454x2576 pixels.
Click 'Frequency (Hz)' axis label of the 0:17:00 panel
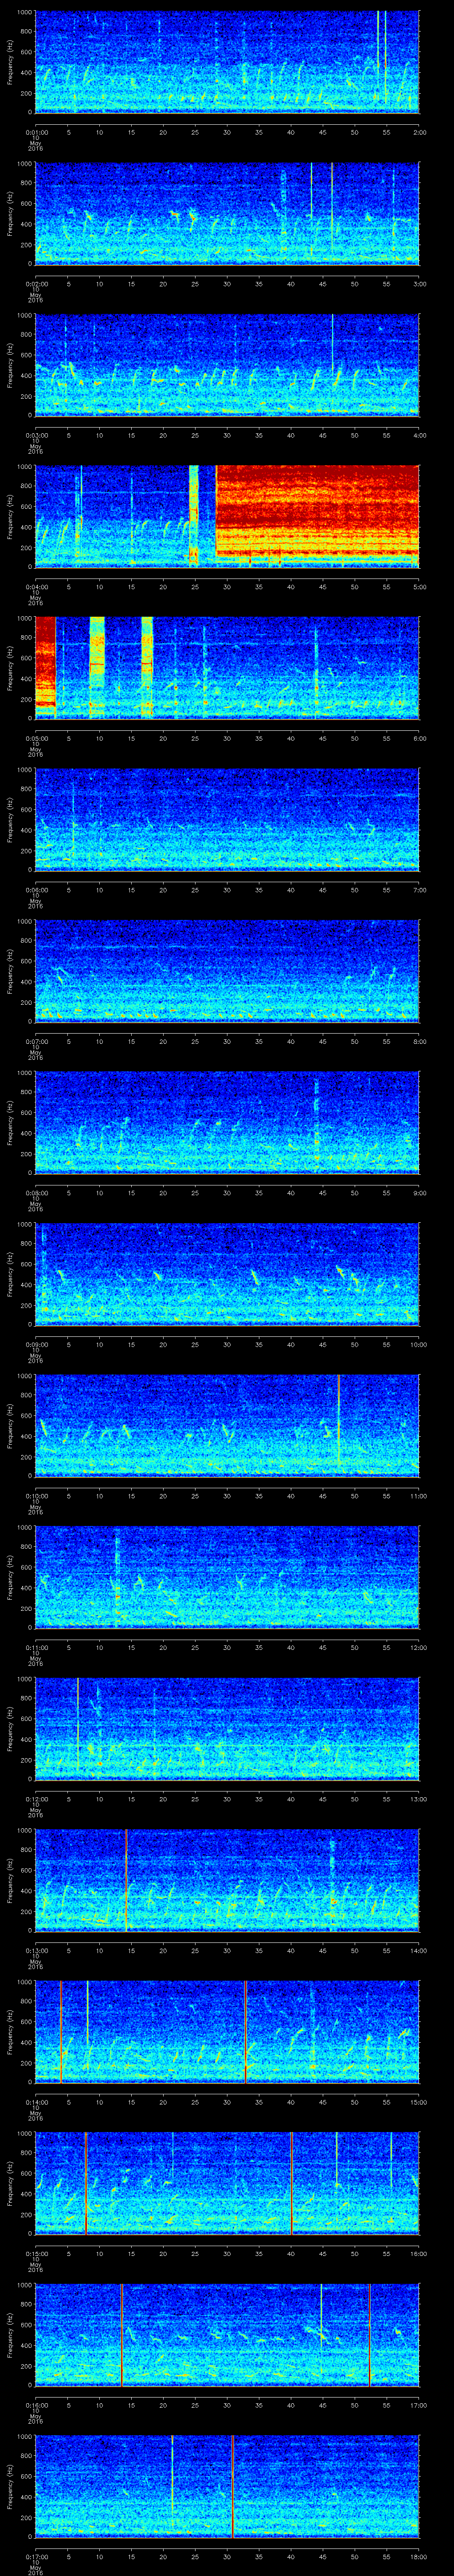[10, 2487]
